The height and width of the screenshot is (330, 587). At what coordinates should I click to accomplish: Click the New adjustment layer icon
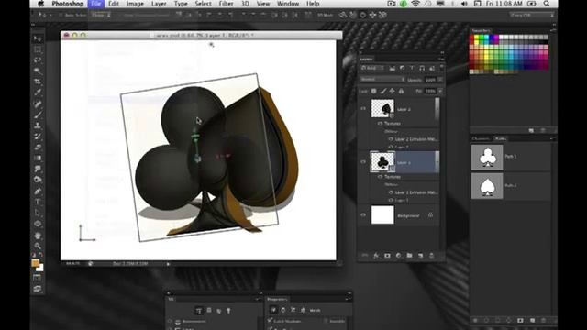[398, 256]
